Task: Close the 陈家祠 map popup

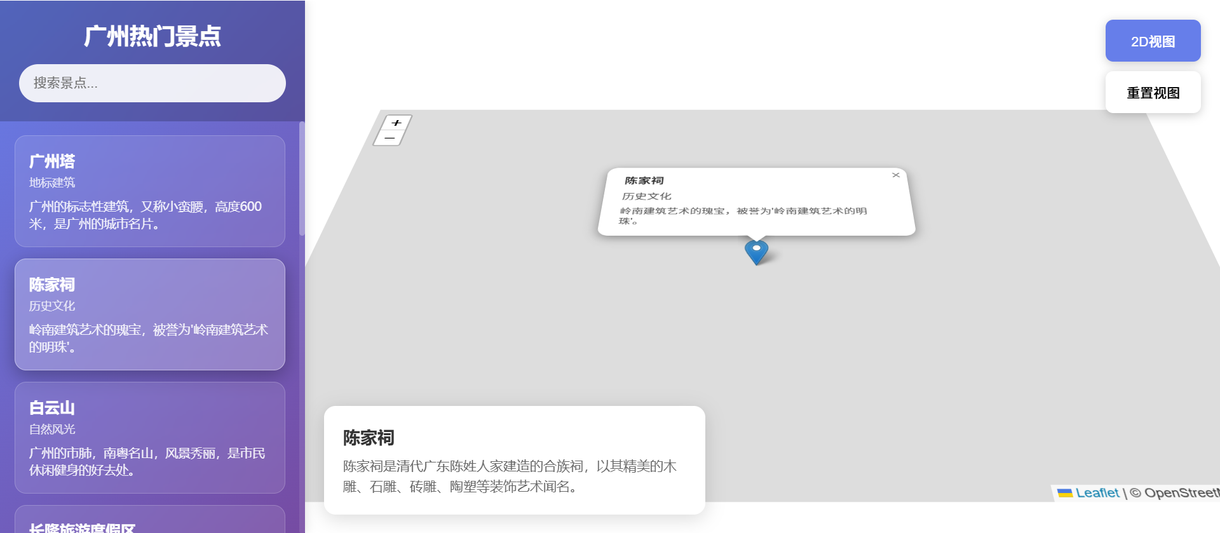Action: coord(895,175)
